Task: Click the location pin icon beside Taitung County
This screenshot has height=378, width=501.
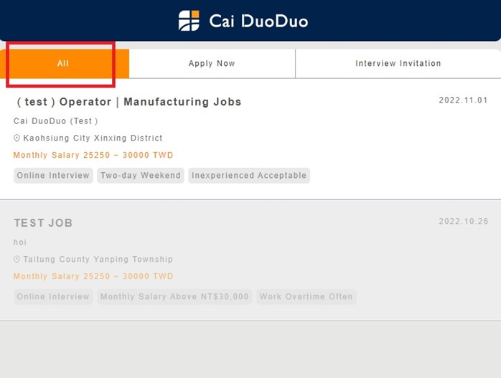Action: click(x=17, y=260)
